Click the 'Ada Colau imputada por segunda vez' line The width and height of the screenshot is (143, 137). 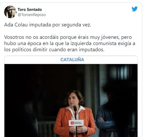[48, 25]
